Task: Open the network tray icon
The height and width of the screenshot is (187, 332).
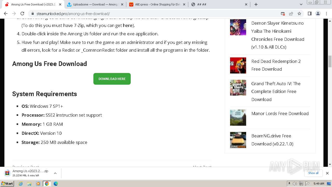Action: click(301, 184)
